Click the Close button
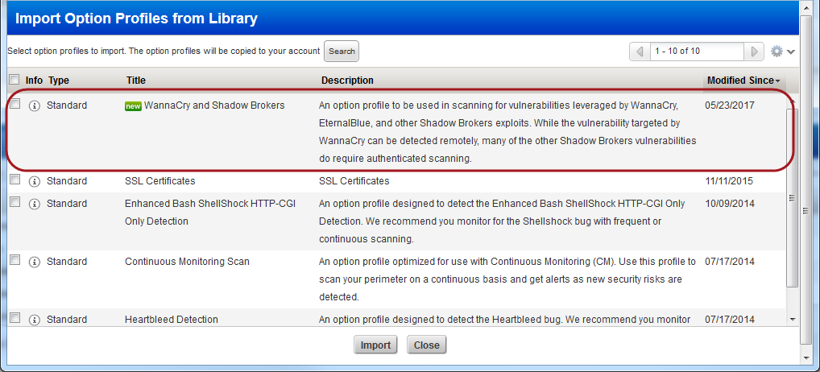820x372 pixels. 427,345
